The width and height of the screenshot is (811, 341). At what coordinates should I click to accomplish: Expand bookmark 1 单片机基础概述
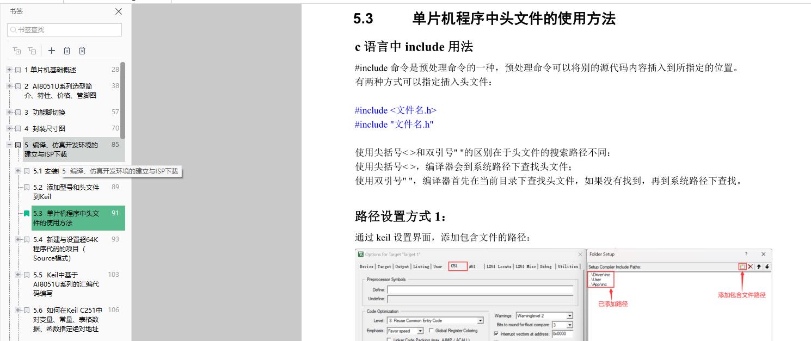coord(9,70)
